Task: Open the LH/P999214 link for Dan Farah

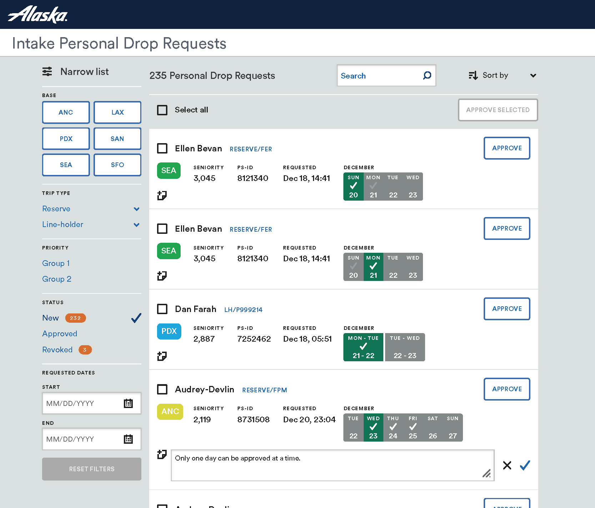Action: 243,310
